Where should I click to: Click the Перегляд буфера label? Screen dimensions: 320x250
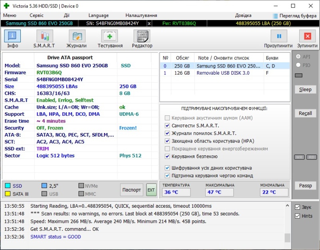click(x=298, y=16)
